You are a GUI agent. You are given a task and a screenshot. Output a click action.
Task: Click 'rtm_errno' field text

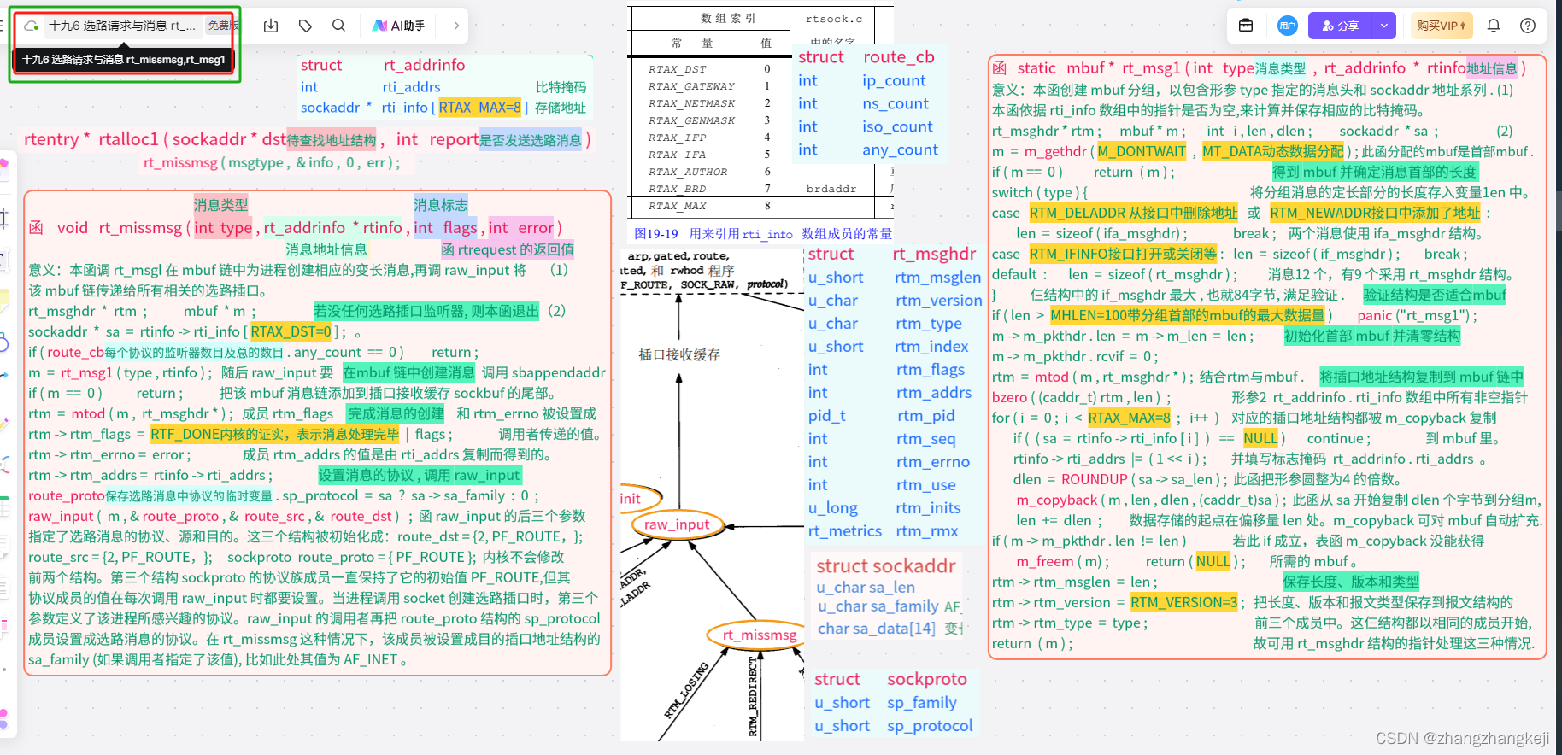click(x=933, y=462)
